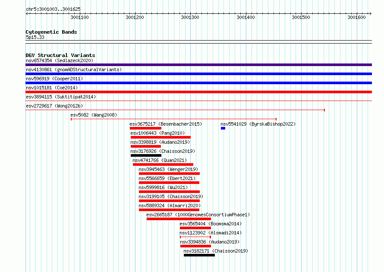Open esv5082 (Wang2008) variant label
Image resolution: width=384 pixels, height=272 pixels.
94,115
